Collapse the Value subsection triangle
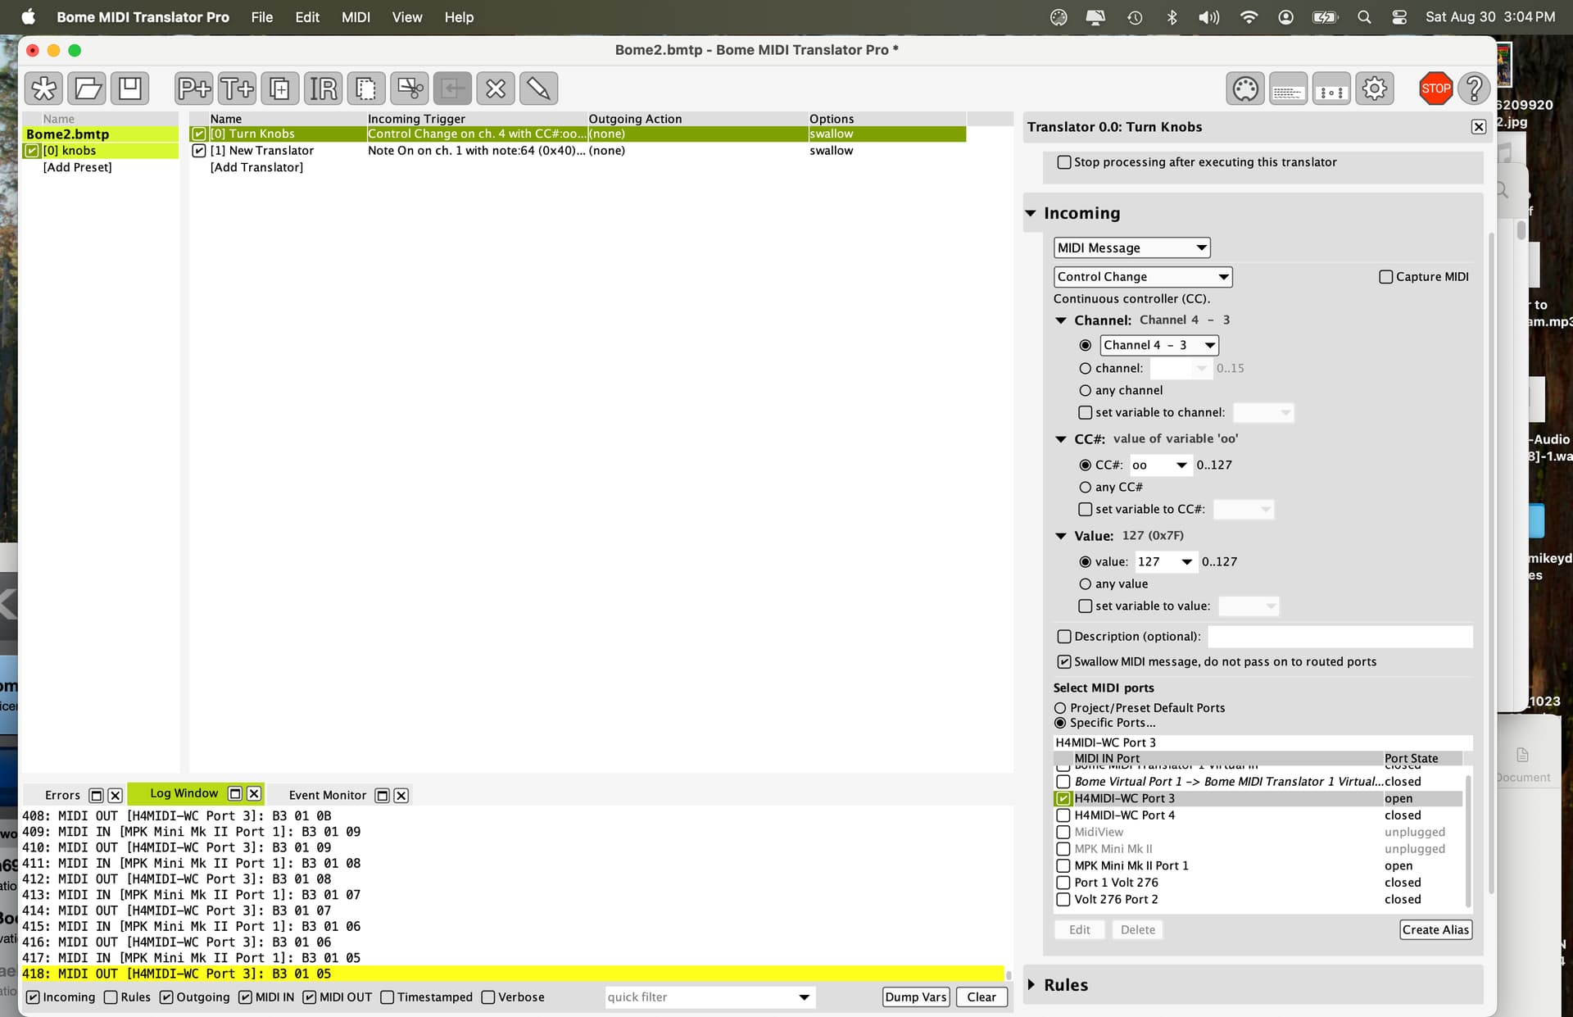Screen dimensions: 1573x1017 tap(1061, 537)
